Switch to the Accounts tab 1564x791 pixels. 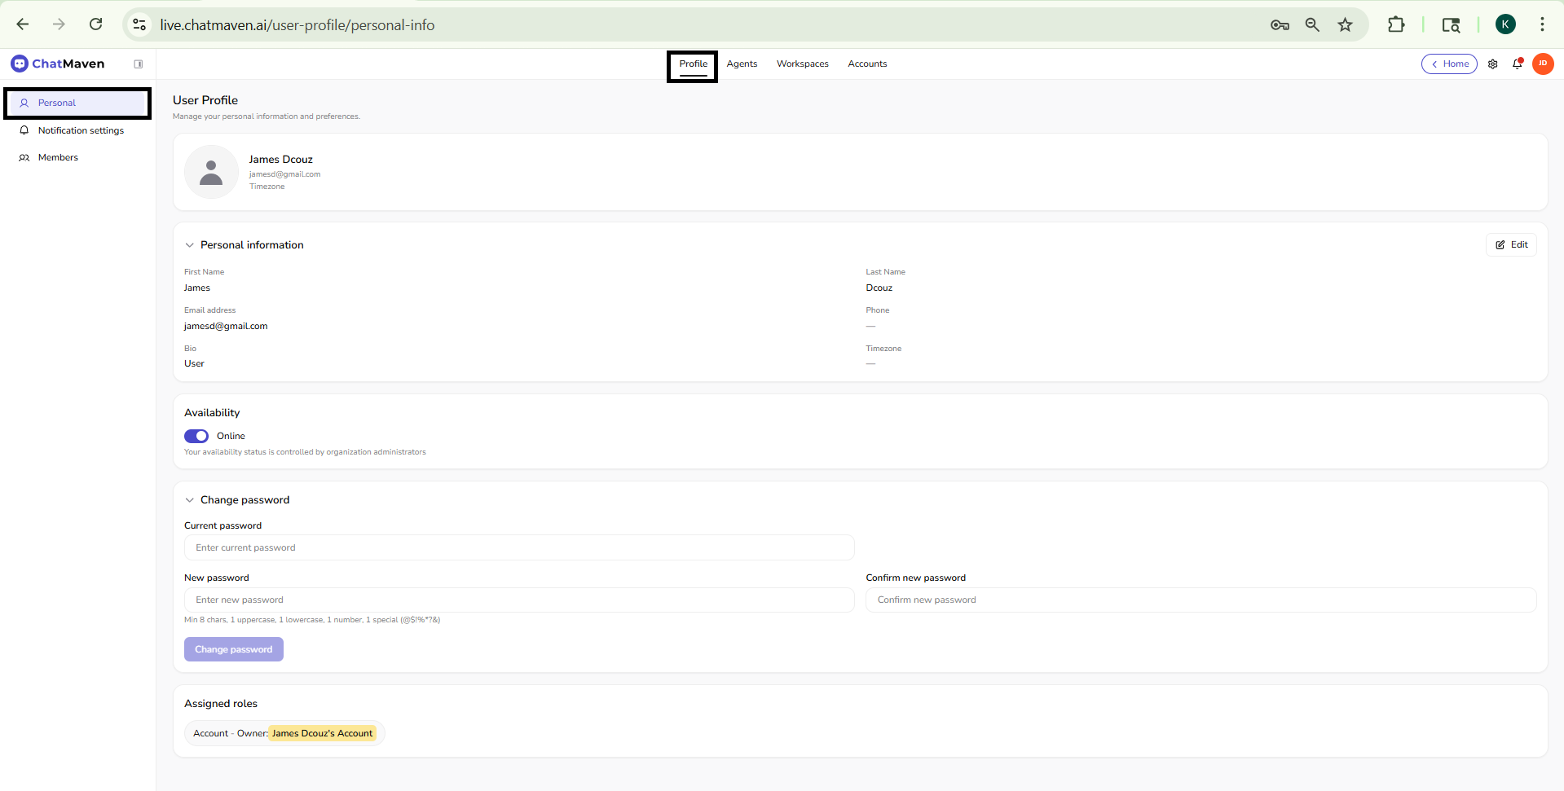click(x=867, y=64)
